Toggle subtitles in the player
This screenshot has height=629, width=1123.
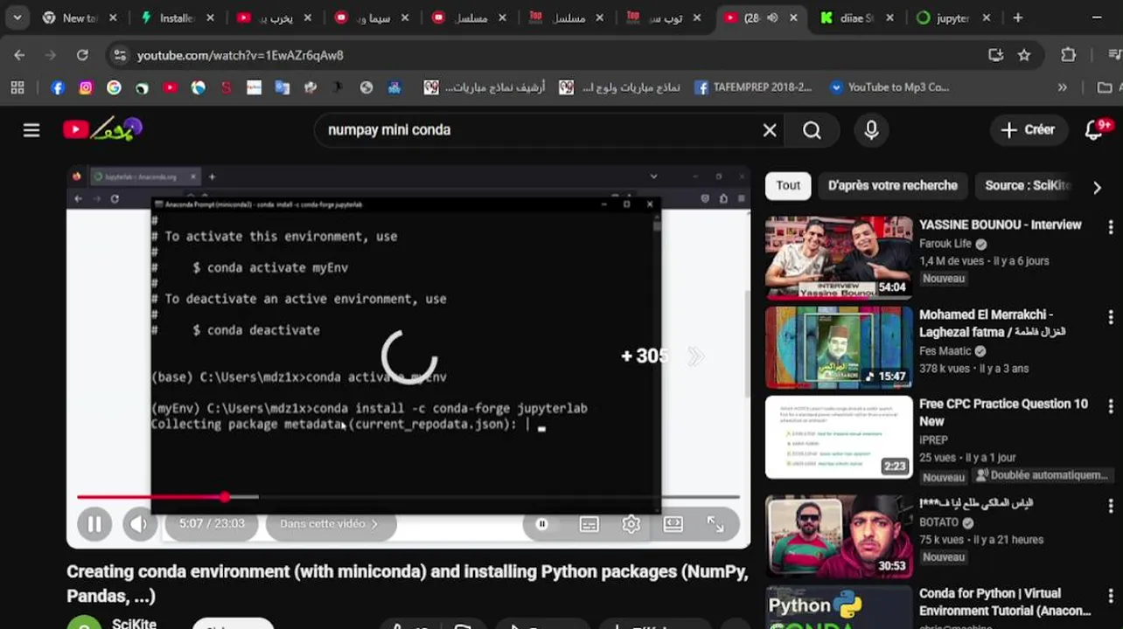pyautogui.click(x=589, y=524)
